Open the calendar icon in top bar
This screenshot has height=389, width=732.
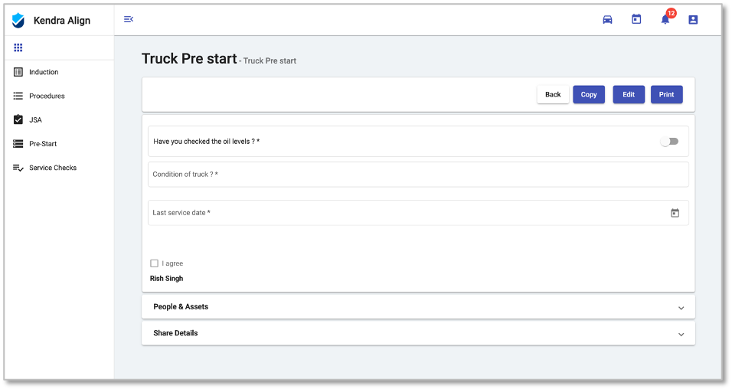click(x=636, y=19)
